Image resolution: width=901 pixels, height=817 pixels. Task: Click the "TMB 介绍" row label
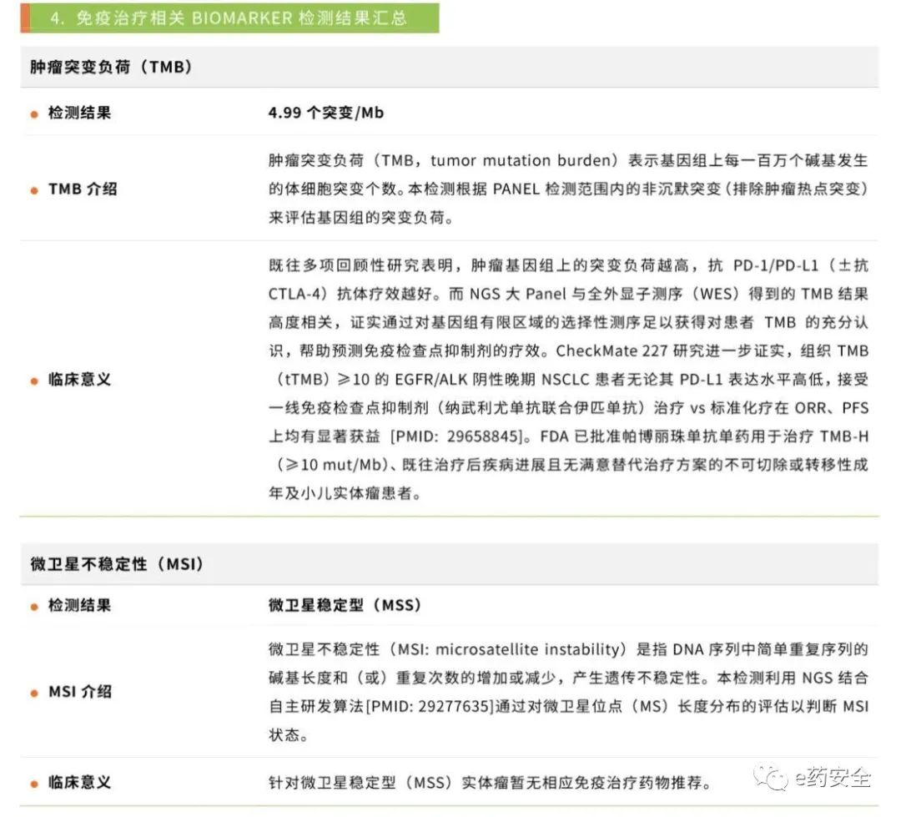tap(83, 189)
